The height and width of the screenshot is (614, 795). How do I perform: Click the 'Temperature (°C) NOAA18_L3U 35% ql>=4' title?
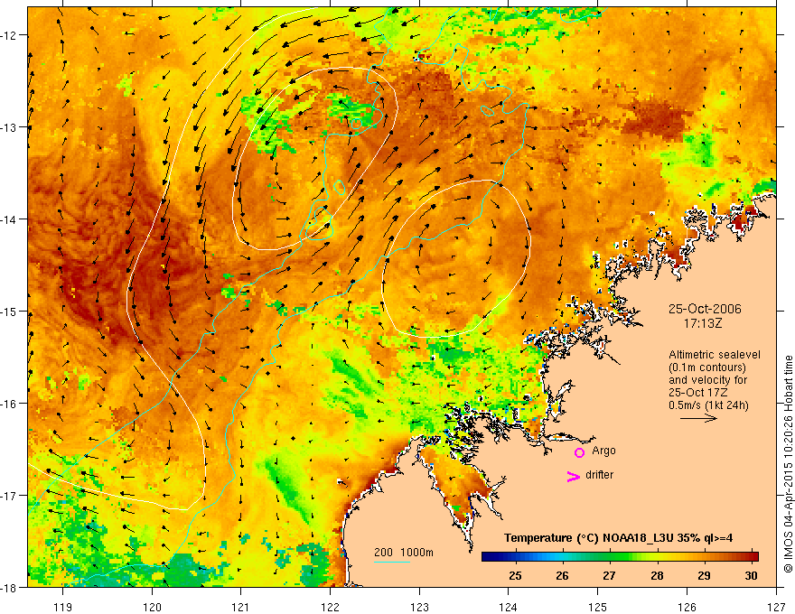tap(618, 538)
